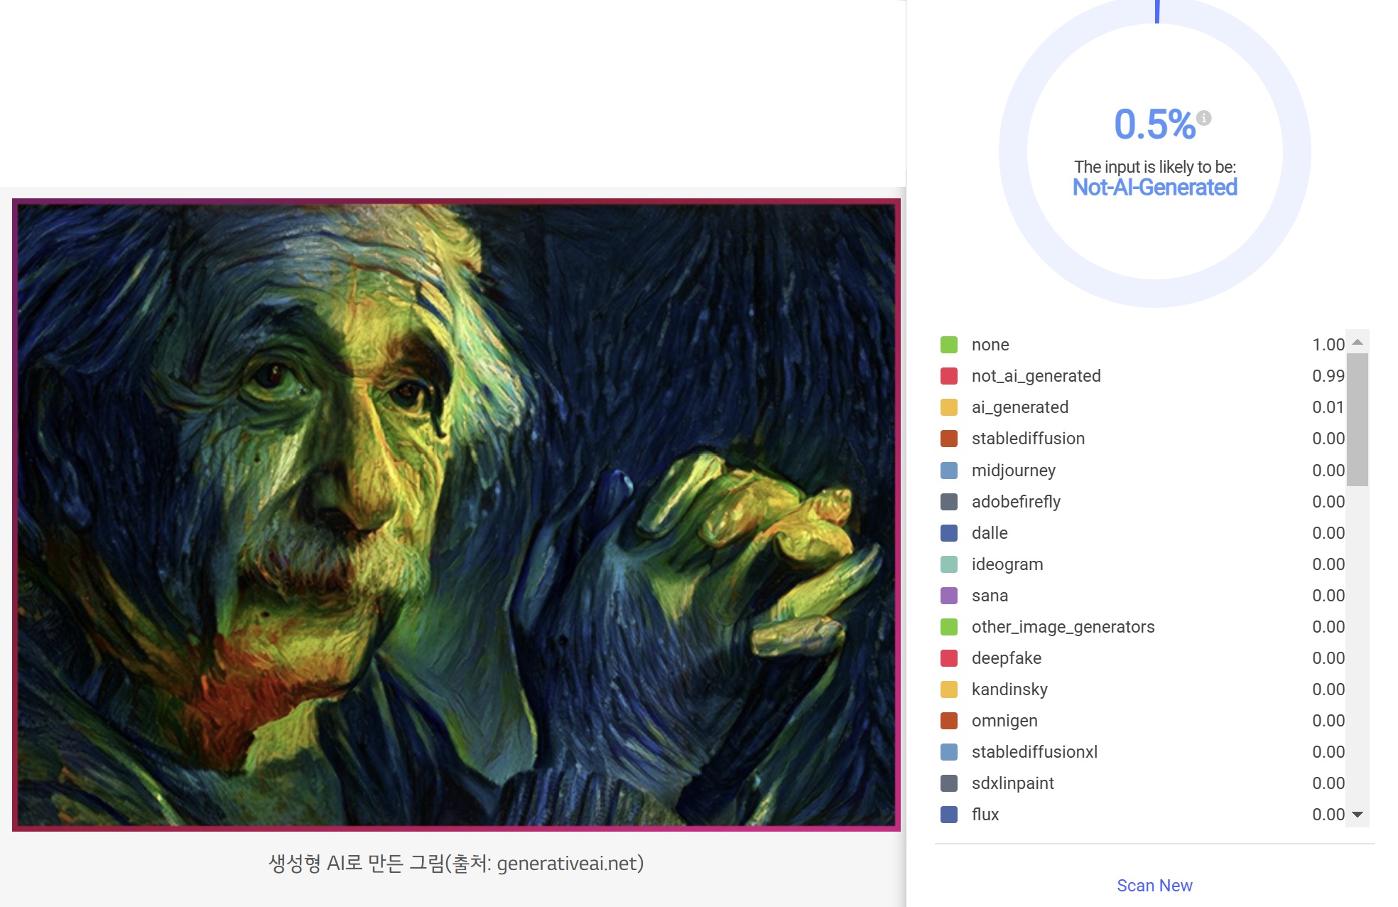Screen dimensions: 1398x907
Task: Click the swatch next to stablediffusion
Action: [x=948, y=439]
